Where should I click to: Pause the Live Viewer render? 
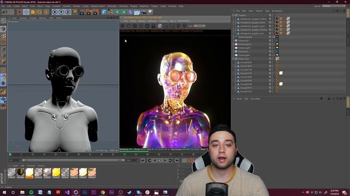135,26
